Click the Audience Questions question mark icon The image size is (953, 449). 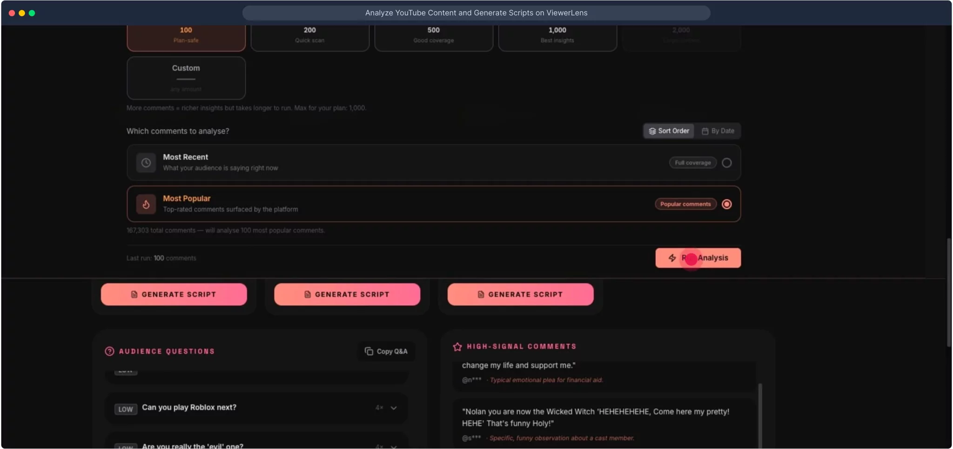coord(109,351)
